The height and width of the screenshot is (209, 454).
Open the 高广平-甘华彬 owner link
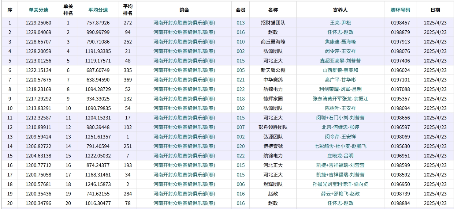point(340,80)
